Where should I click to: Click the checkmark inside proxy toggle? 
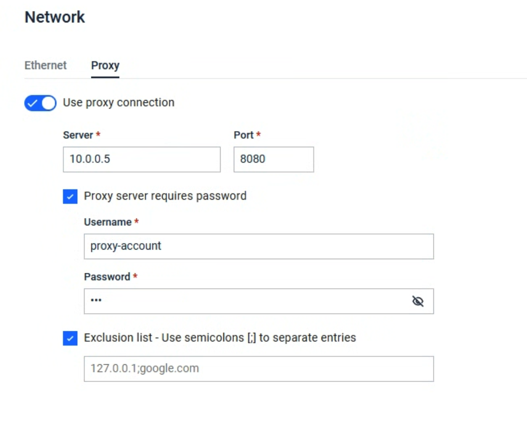click(x=32, y=103)
